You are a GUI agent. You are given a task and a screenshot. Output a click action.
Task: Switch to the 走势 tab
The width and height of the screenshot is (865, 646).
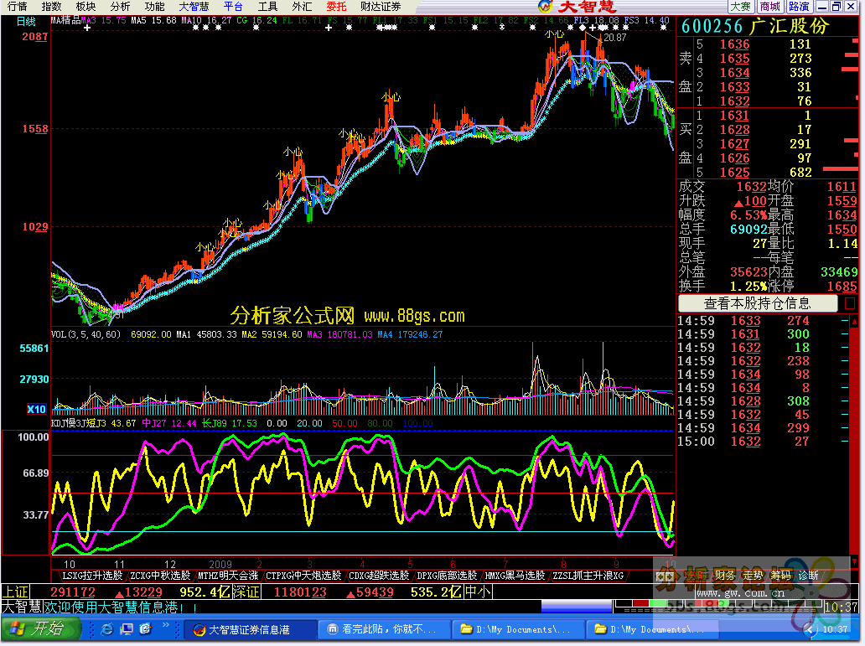click(752, 576)
